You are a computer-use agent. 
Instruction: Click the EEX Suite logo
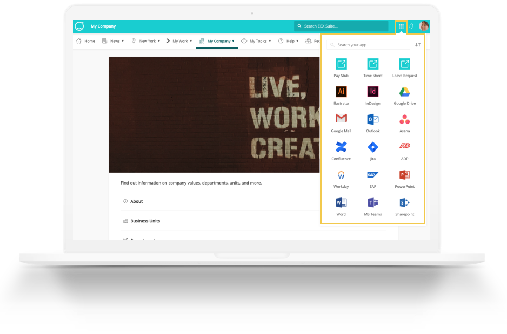coord(79,26)
